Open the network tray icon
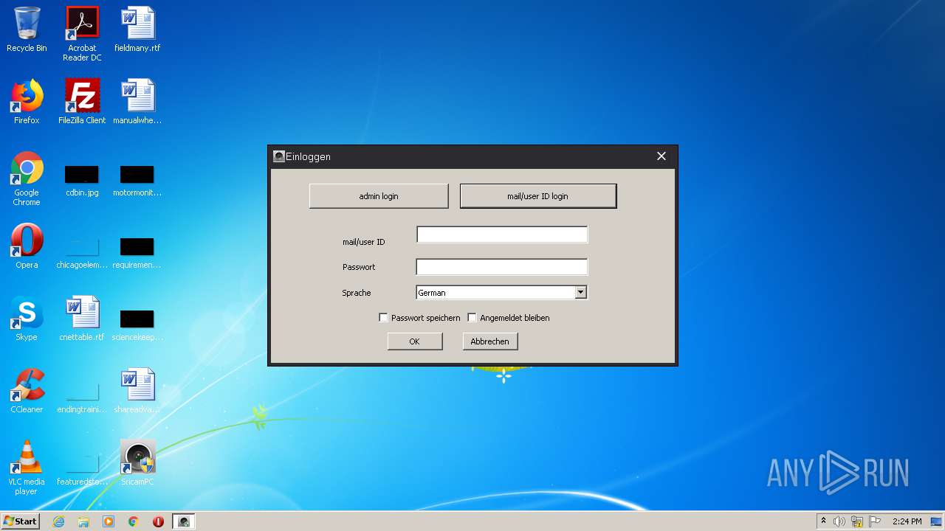Image resolution: width=945 pixels, height=531 pixels. (x=857, y=521)
